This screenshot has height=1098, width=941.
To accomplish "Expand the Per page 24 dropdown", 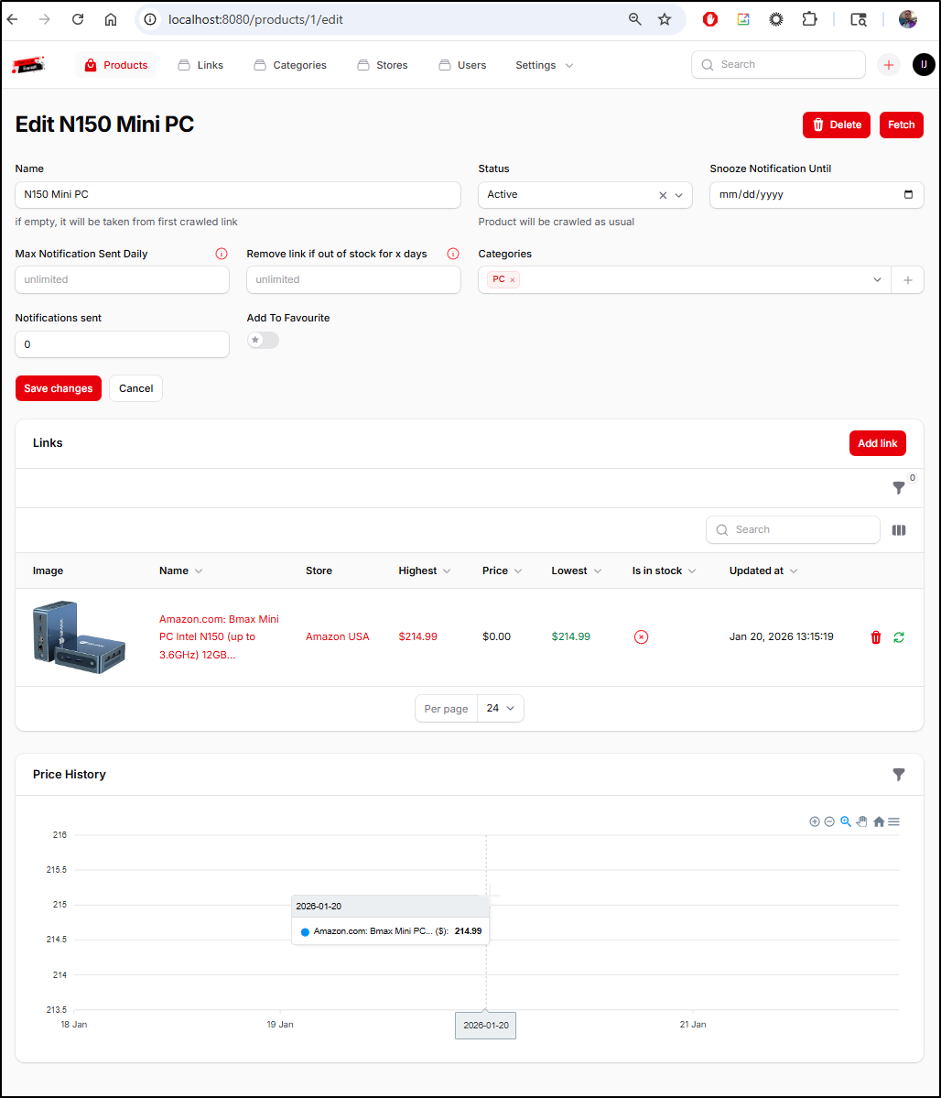I will tap(500, 709).
